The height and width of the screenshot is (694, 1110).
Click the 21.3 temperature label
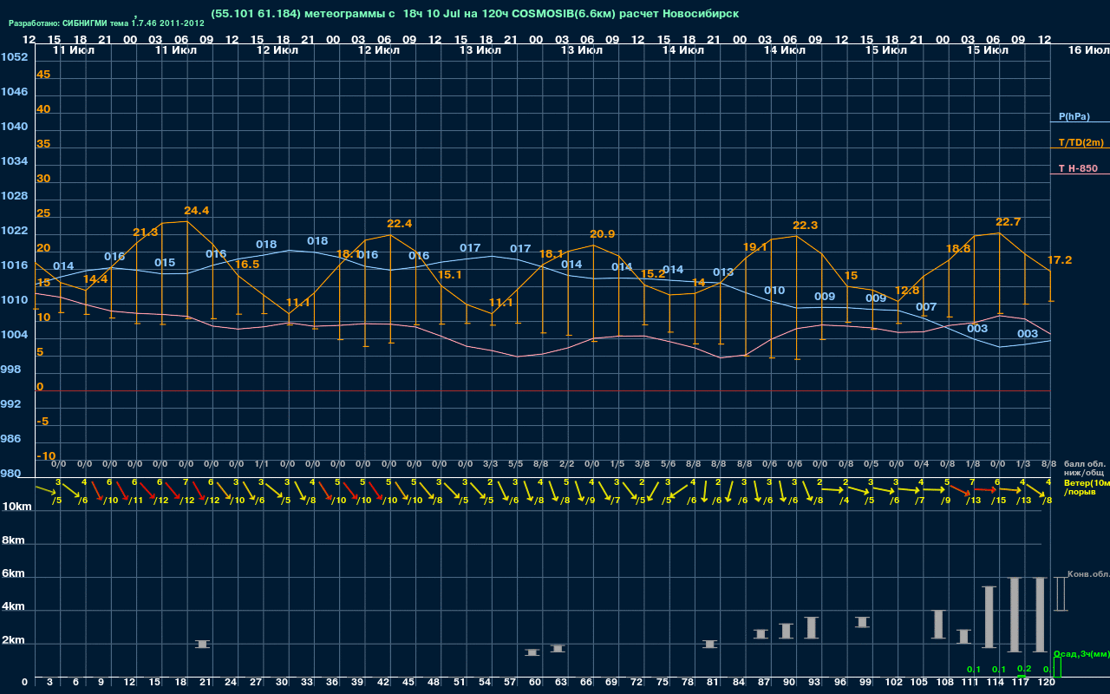point(146,232)
